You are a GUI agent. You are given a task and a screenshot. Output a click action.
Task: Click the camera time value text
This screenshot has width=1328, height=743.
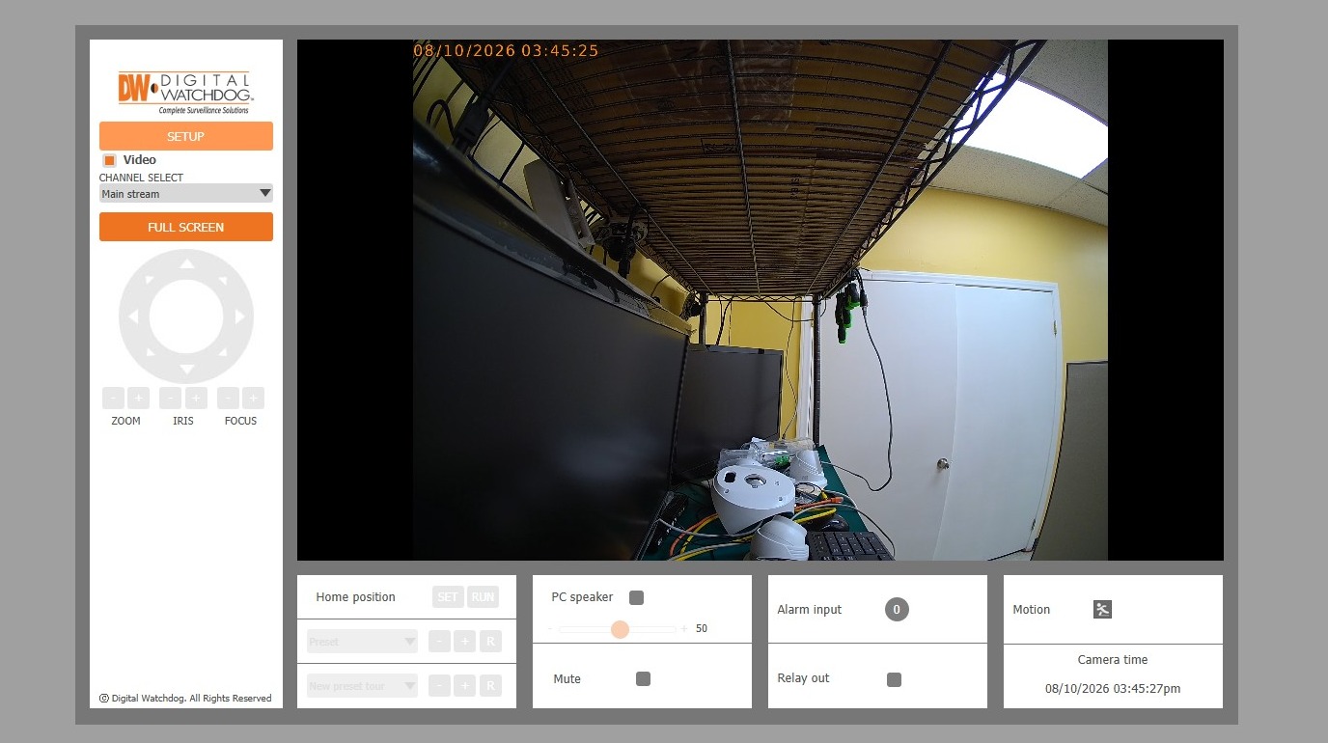coord(1113,689)
